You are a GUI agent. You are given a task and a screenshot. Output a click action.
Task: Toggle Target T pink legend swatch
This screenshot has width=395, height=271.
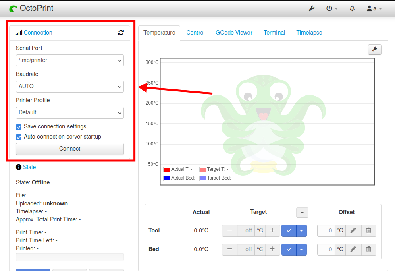click(202, 170)
